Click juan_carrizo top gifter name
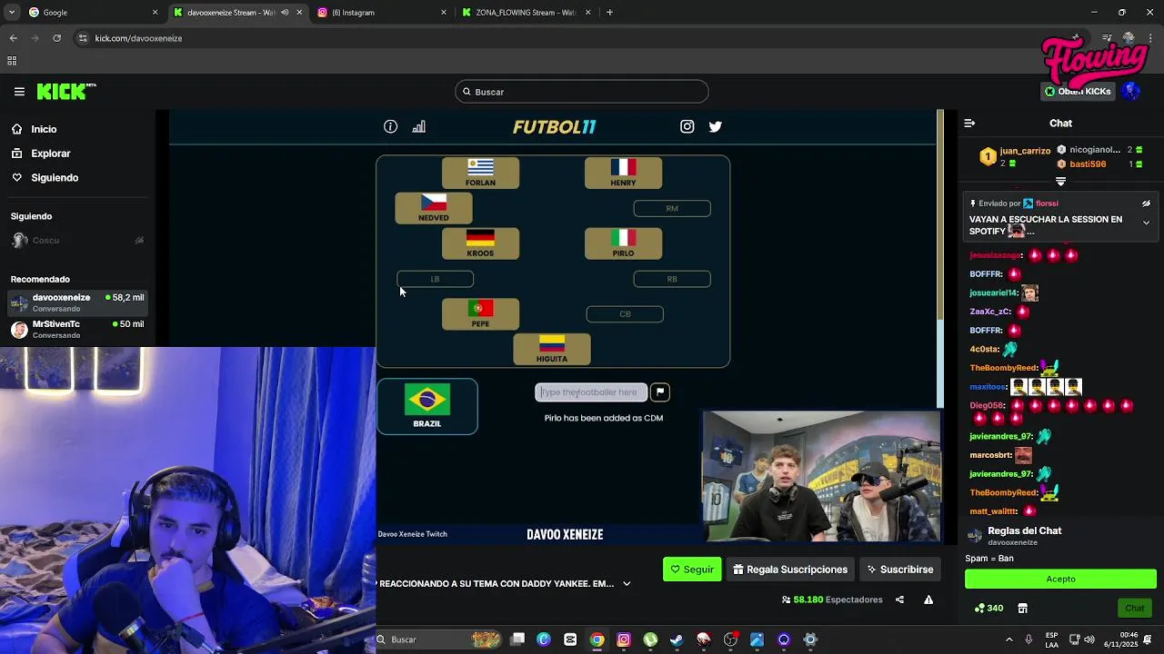This screenshot has height=654, width=1164. 1025,151
